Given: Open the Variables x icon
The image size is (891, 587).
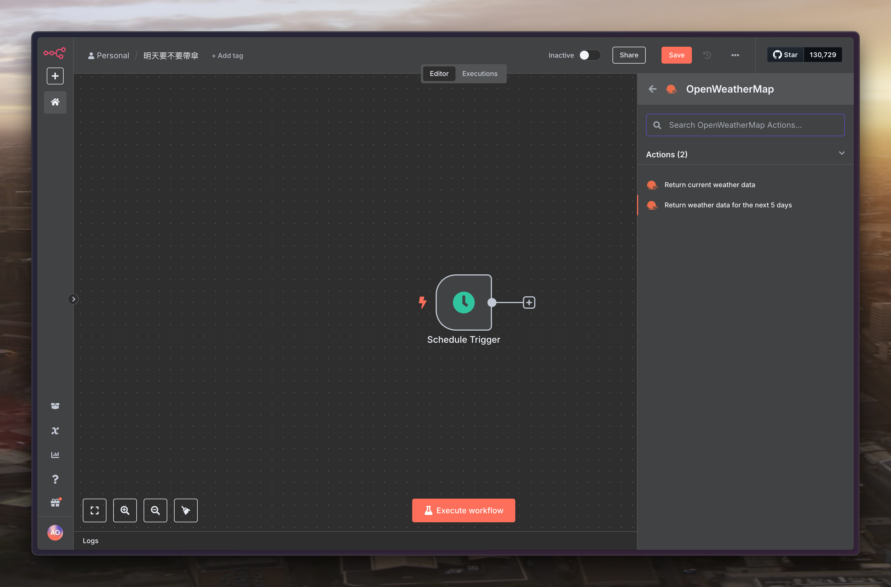Looking at the screenshot, I should point(55,431).
